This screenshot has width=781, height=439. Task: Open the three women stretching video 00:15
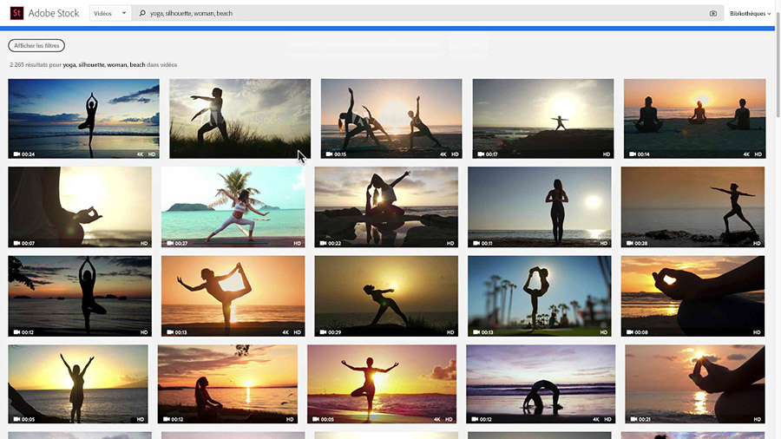[391, 119]
